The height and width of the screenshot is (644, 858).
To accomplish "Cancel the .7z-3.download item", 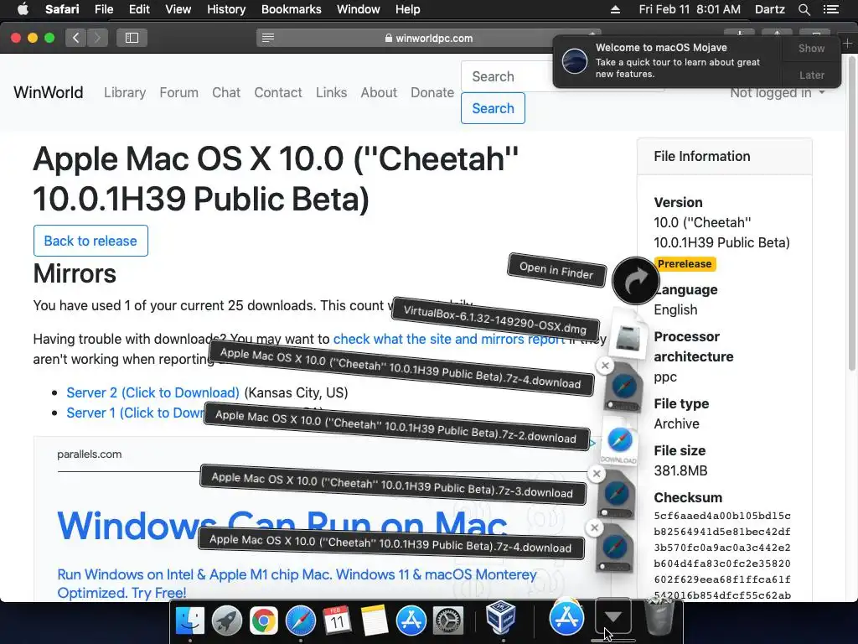I will [597, 474].
